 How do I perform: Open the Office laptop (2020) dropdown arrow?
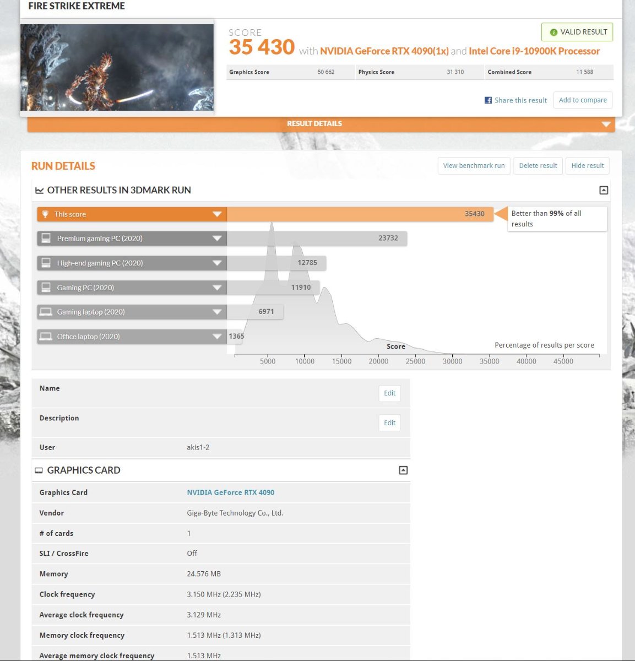[217, 337]
